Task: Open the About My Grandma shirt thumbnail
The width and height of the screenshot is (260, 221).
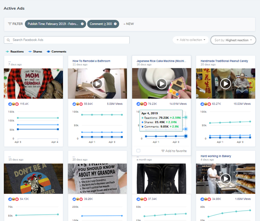Action: 97,179
